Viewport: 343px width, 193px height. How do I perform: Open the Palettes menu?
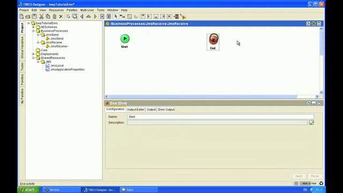(x=72, y=10)
